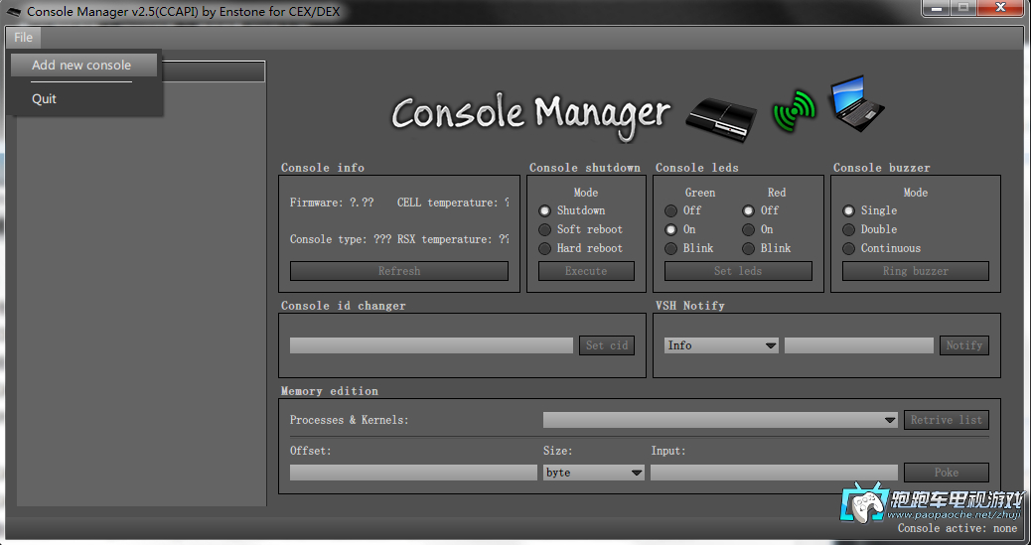Open the File menu

(x=23, y=38)
